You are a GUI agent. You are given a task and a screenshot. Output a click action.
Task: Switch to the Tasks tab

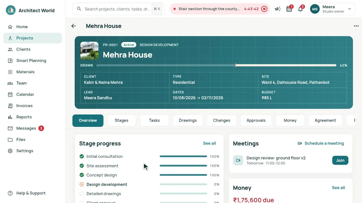(x=154, y=120)
